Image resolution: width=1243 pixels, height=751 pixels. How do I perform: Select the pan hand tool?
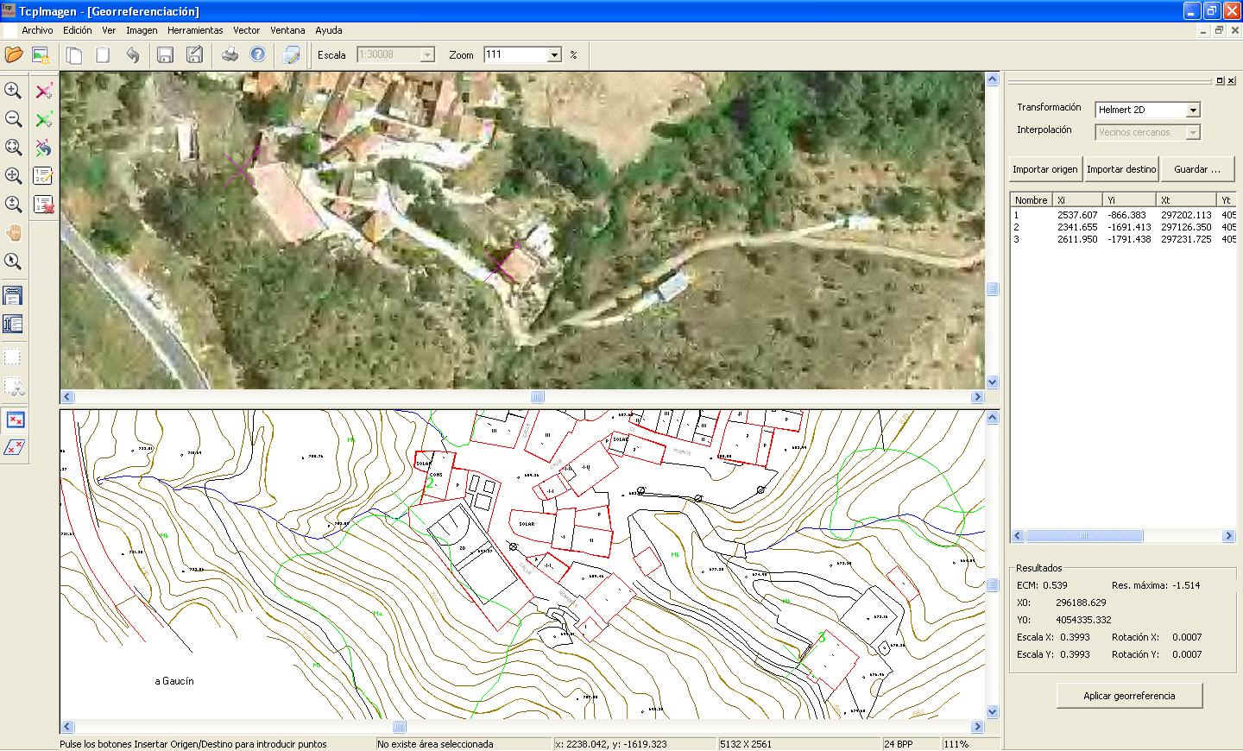coord(13,233)
